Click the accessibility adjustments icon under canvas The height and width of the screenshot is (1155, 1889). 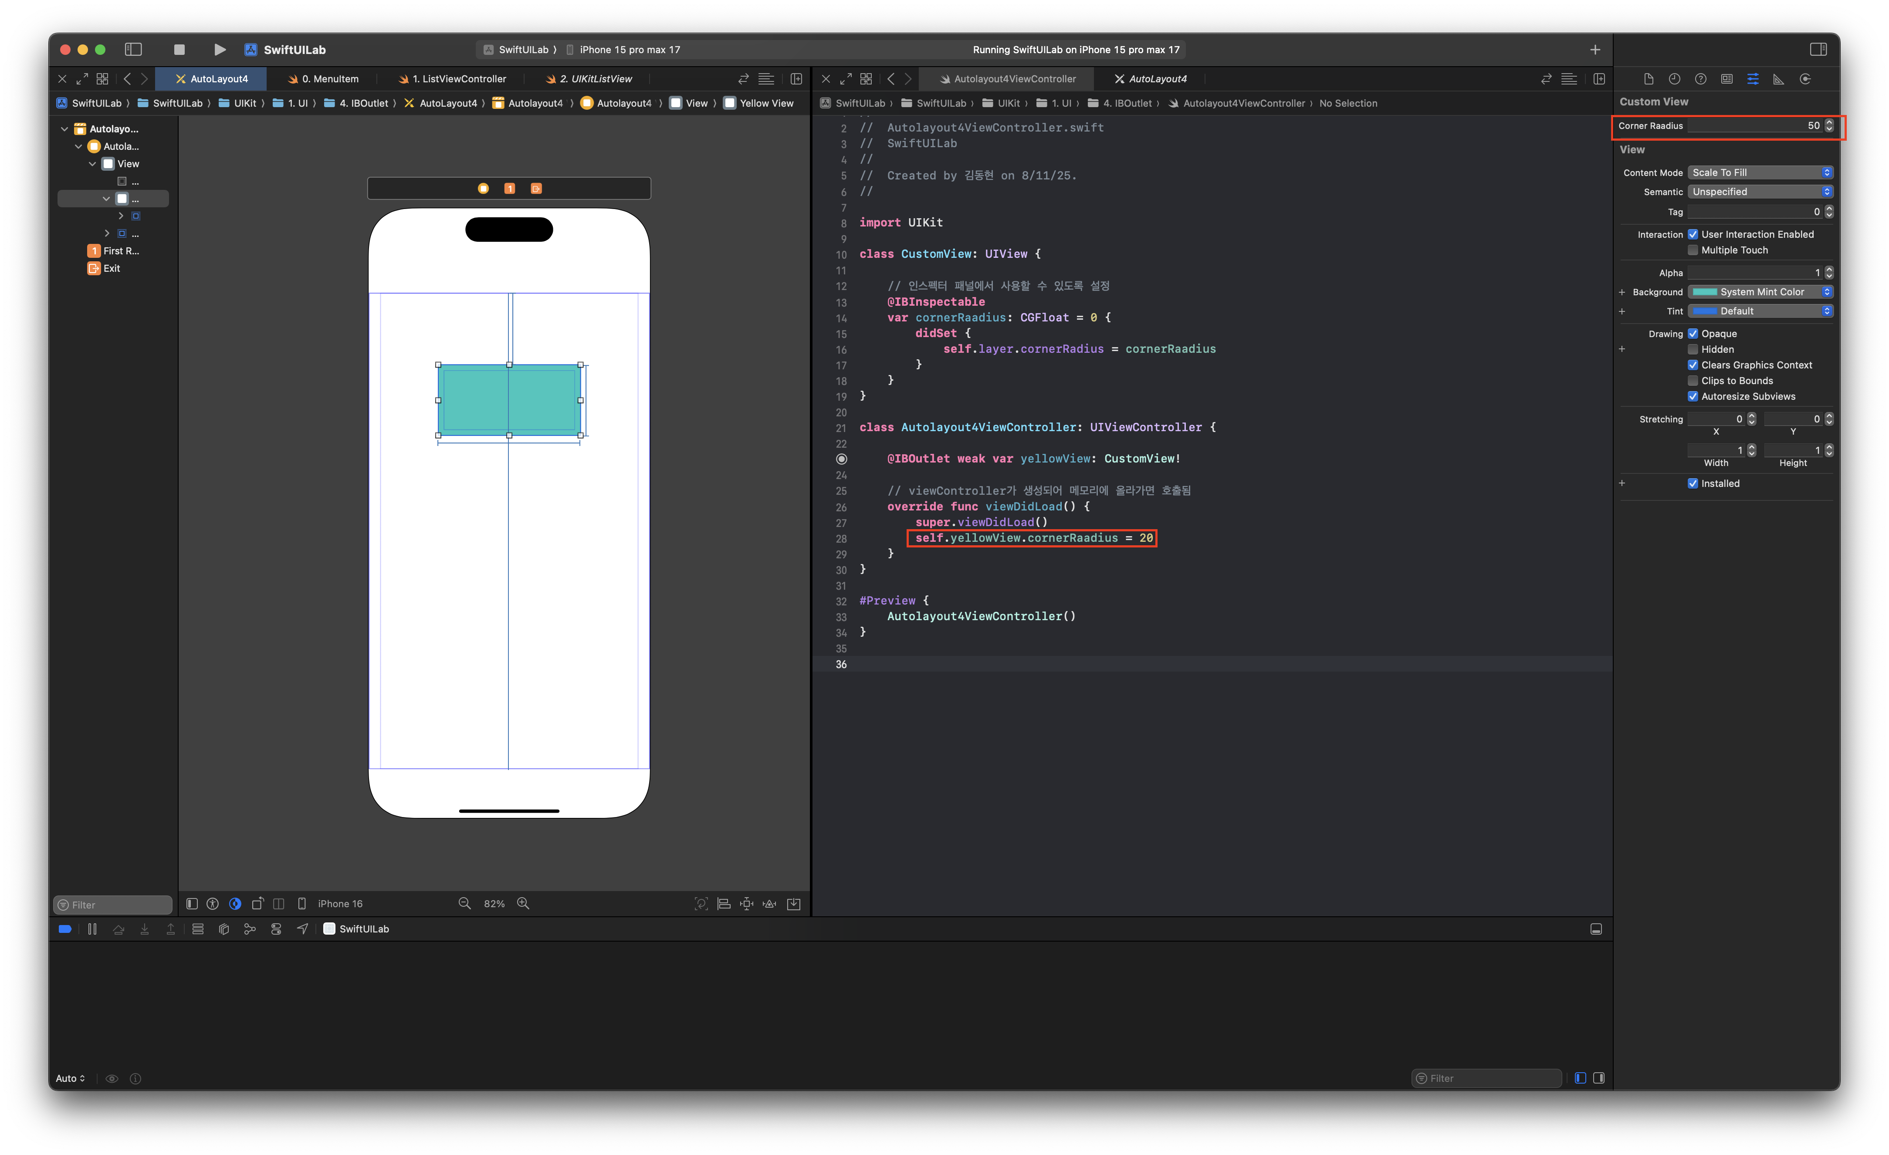pyautogui.click(x=213, y=904)
